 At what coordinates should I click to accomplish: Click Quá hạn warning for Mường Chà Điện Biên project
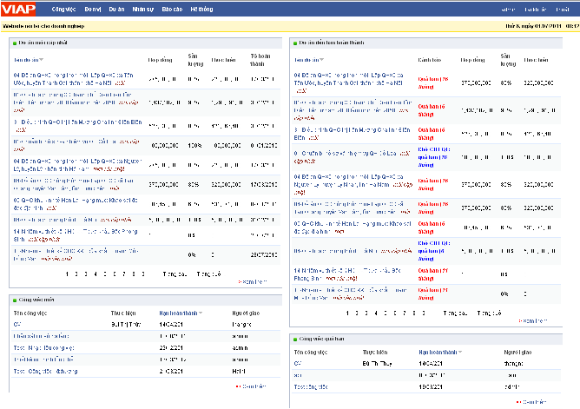432,134
